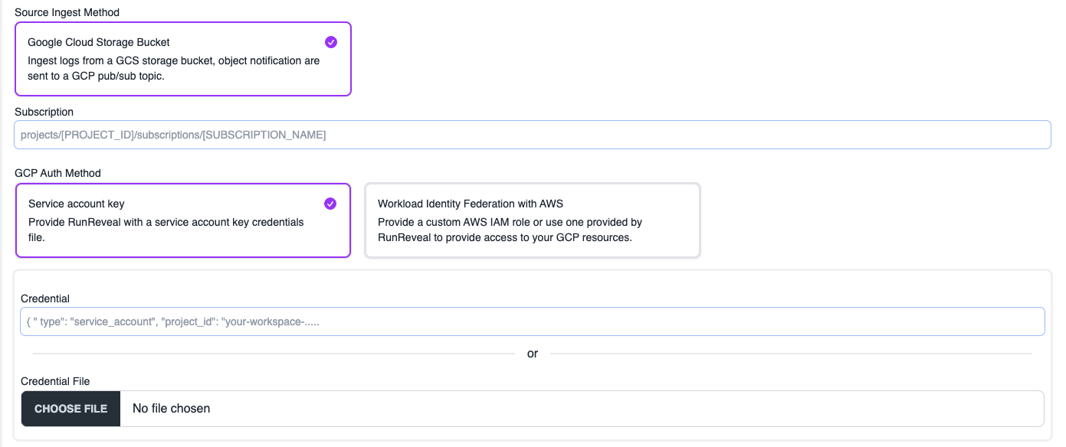Image resolution: width=1066 pixels, height=447 pixels.
Task: Click the purple checkmark on Google Cloud Storage Bucket
Action: click(331, 42)
